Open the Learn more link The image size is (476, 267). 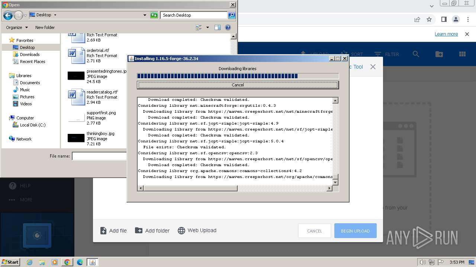[446, 34]
